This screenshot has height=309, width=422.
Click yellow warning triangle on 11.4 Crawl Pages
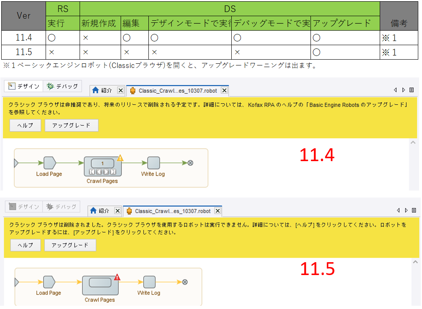120,158
